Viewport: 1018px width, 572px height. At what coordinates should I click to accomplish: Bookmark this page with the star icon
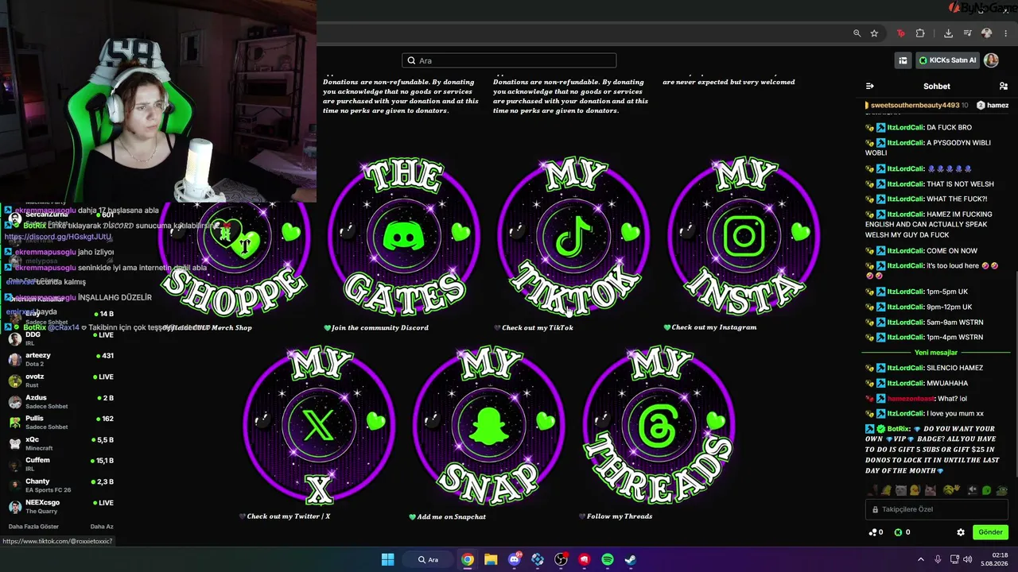point(874,33)
